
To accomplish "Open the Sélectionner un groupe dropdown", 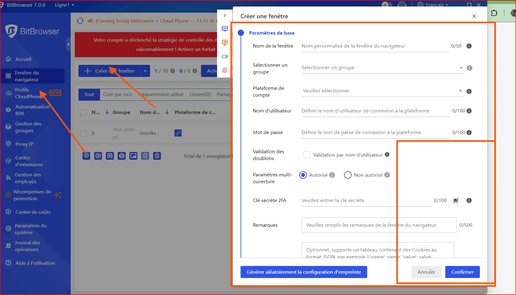I will [x=382, y=68].
